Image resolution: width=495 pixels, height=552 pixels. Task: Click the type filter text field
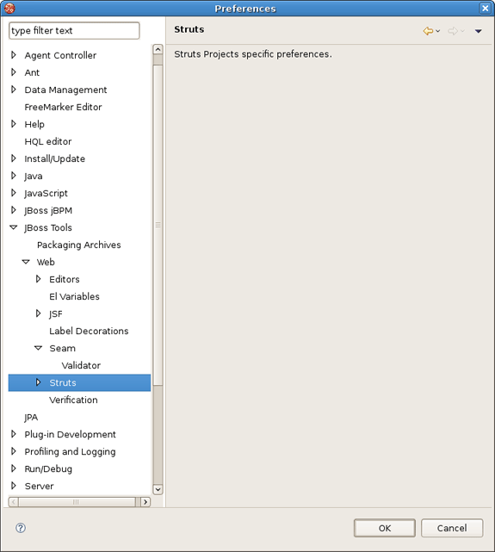tap(74, 31)
